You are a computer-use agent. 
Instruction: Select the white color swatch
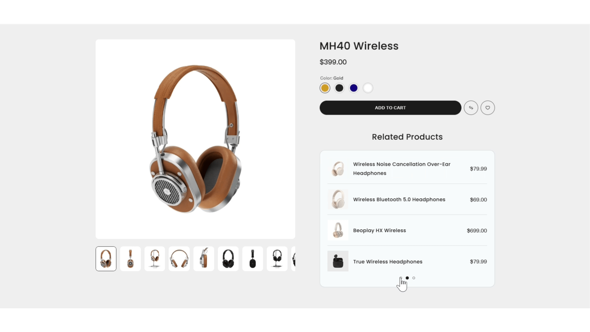368,88
